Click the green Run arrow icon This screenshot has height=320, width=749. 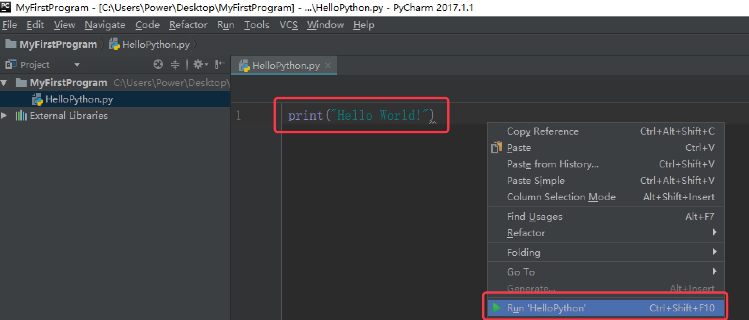click(496, 308)
